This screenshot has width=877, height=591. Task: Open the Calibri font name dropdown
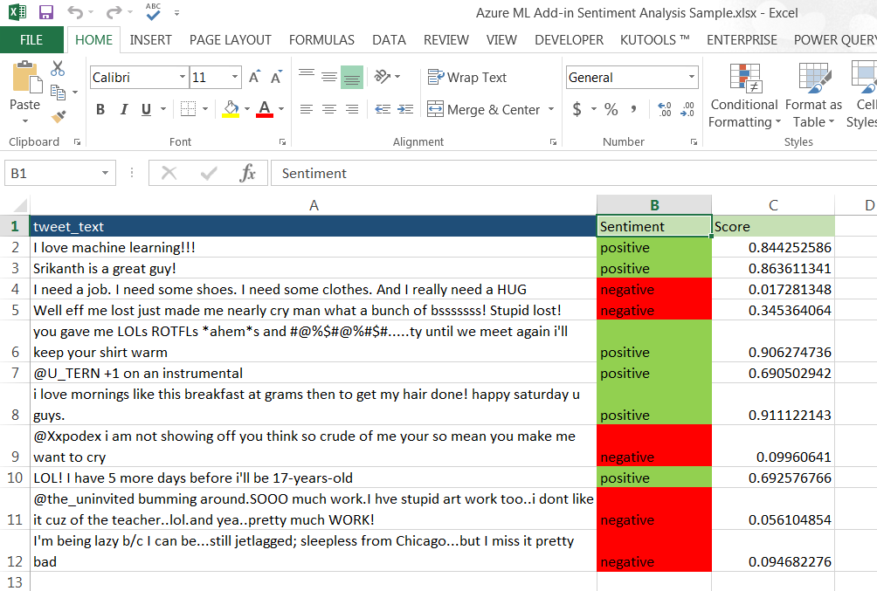pos(182,78)
